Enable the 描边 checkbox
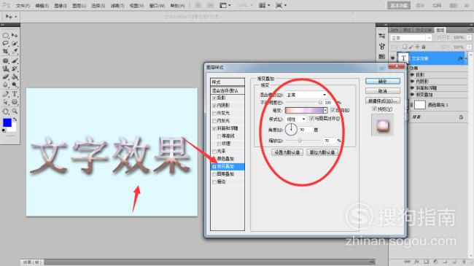474x266 pixels. [x=214, y=182]
